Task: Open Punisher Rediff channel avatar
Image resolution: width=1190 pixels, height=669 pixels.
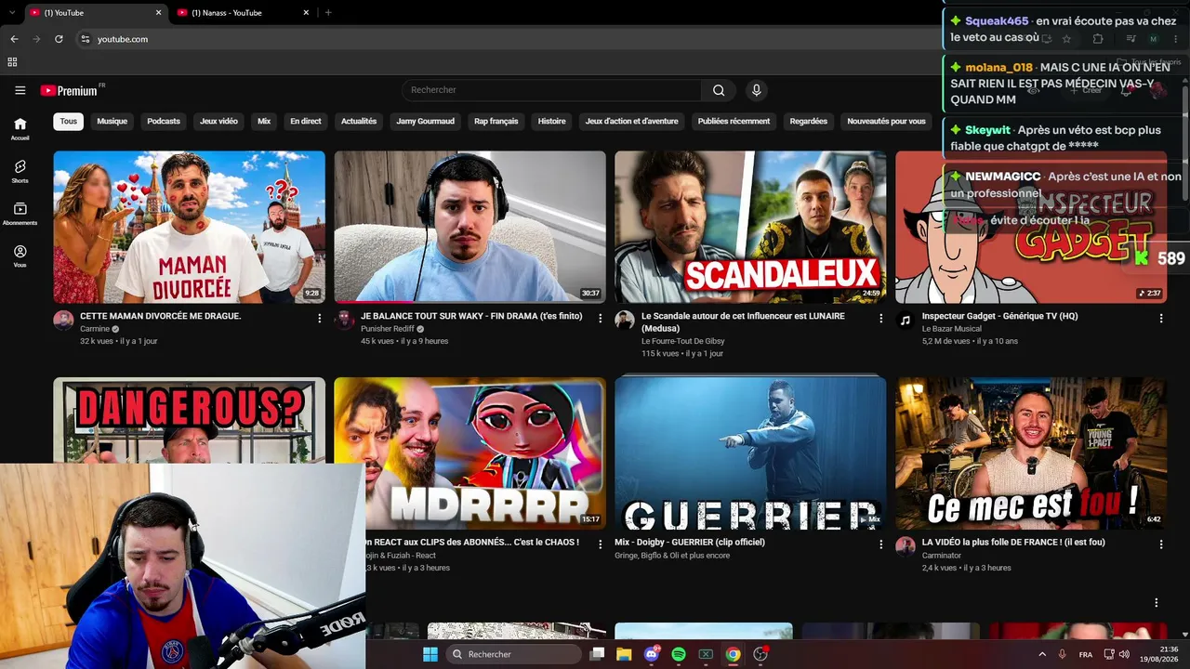Action: coord(344,320)
